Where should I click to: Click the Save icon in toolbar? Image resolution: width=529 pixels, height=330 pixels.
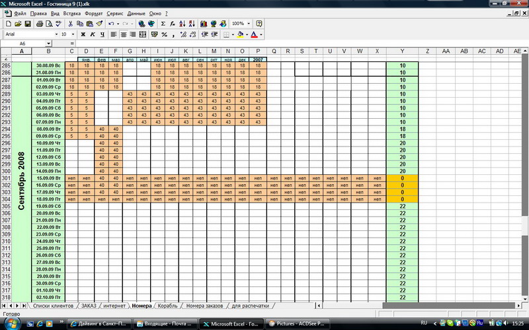click(x=28, y=24)
